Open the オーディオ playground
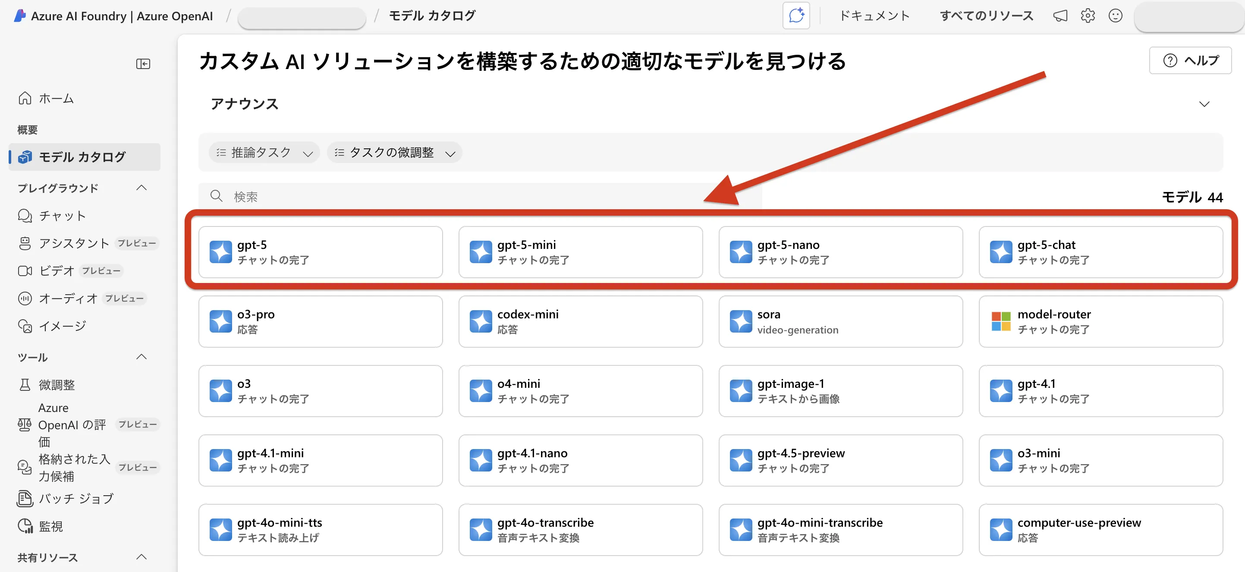 click(x=68, y=298)
